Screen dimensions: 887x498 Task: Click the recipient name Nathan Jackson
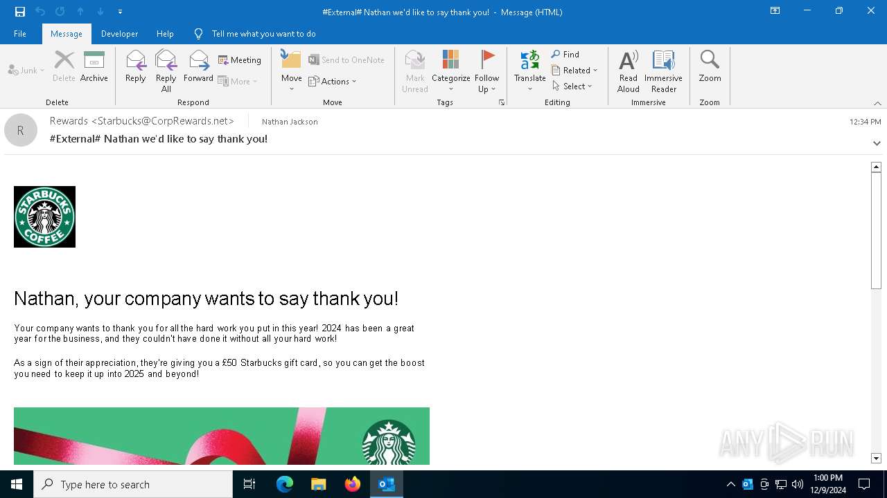(290, 122)
